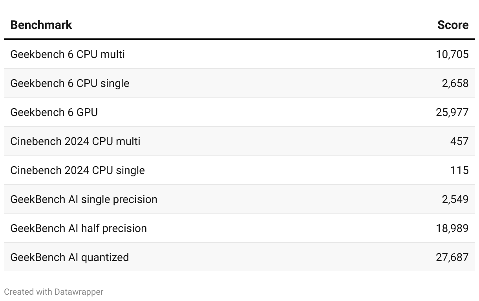Click the 2,549 score cell

click(455, 199)
